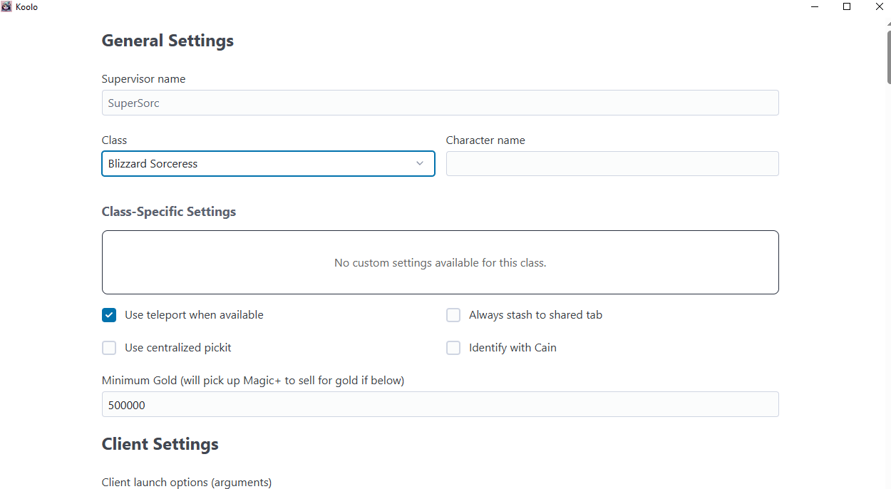
Task: Minimize the Koolo window
Action: tap(814, 6)
